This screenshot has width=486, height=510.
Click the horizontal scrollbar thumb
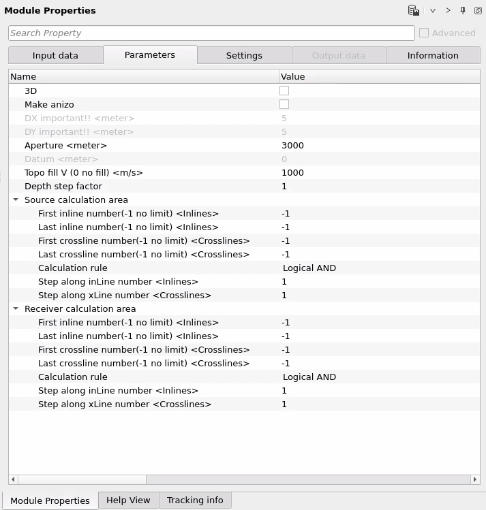[x=82, y=479]
